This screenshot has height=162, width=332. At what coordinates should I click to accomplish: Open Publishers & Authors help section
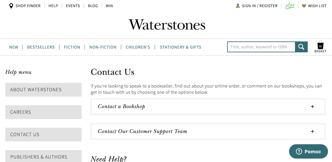point(43,156)
